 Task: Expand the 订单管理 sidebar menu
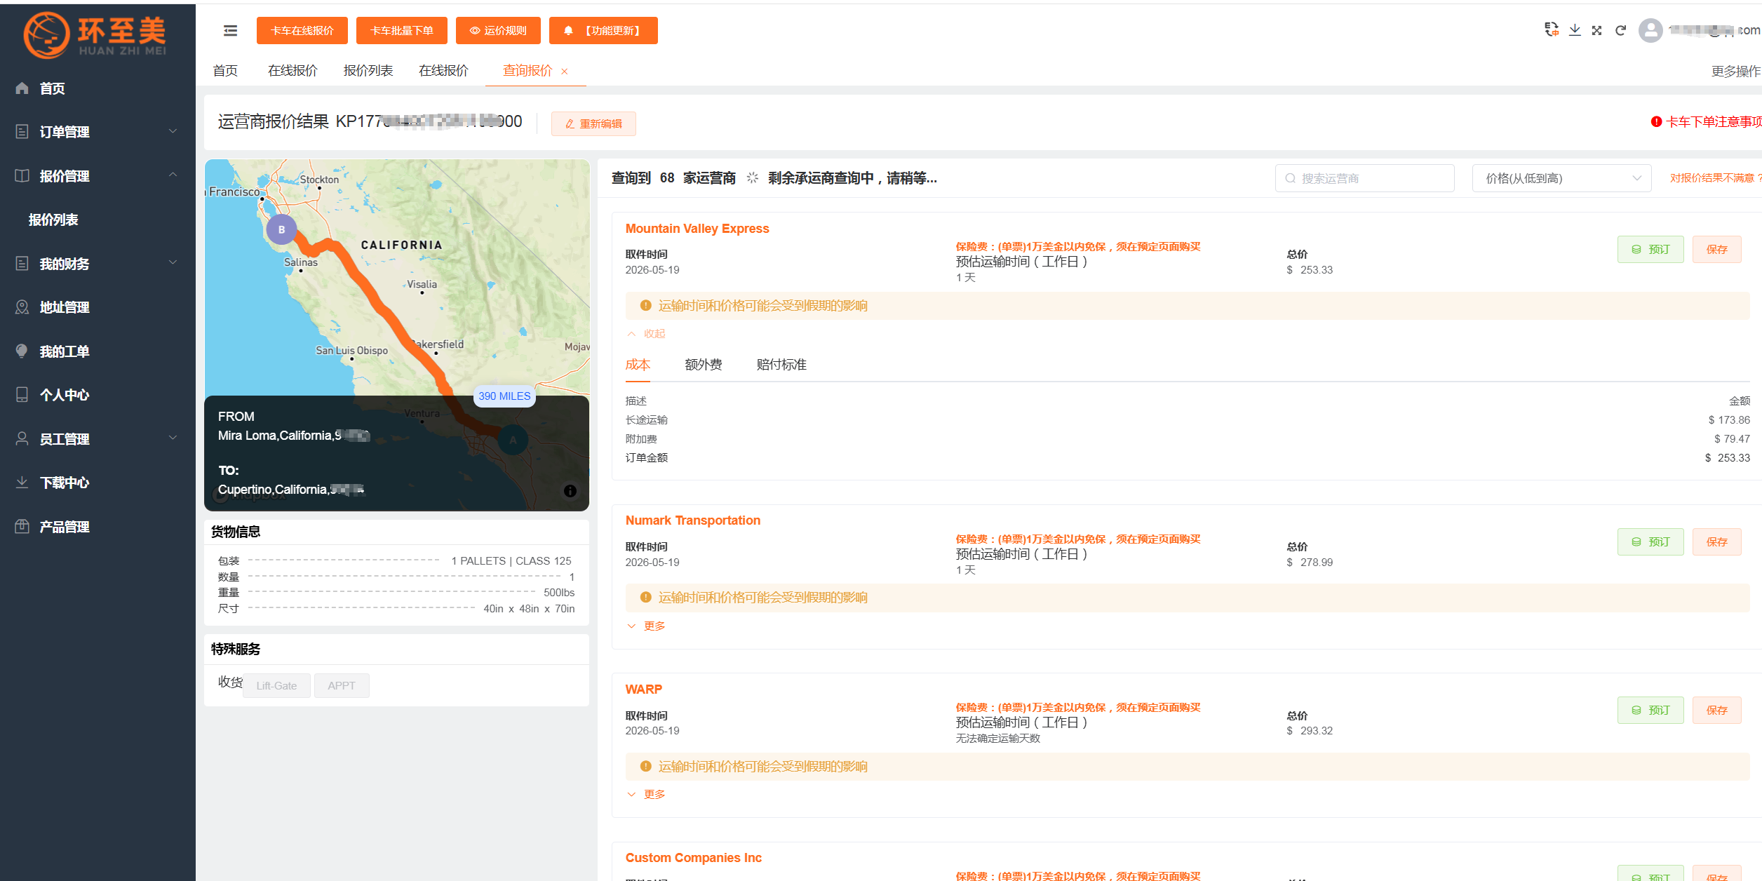173,131
